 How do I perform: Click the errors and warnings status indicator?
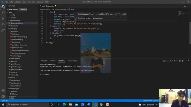(x=5, y=101)
